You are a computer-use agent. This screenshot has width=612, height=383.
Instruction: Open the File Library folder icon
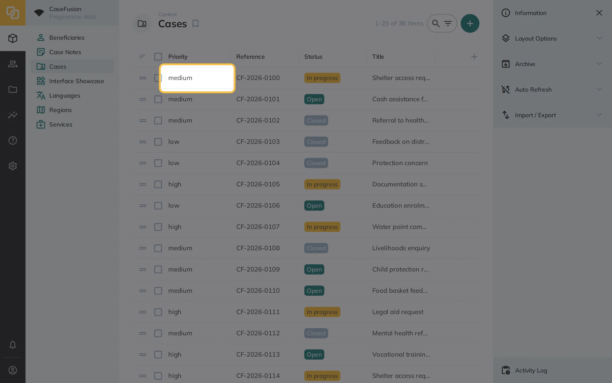coord(13,89)
